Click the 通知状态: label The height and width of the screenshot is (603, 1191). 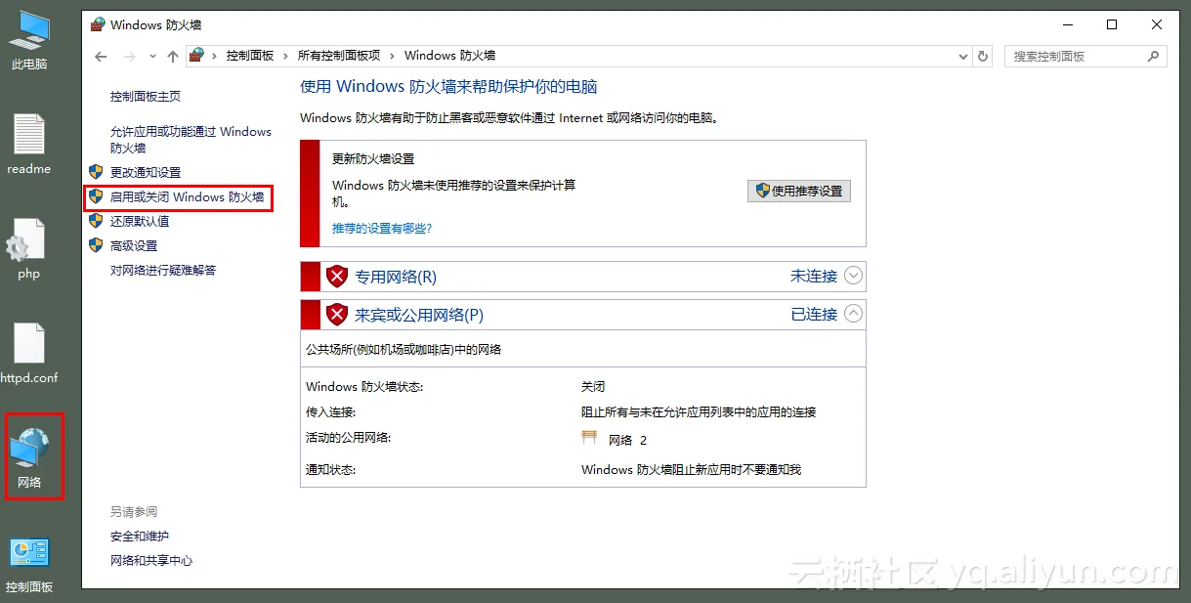tap(330, 470)
